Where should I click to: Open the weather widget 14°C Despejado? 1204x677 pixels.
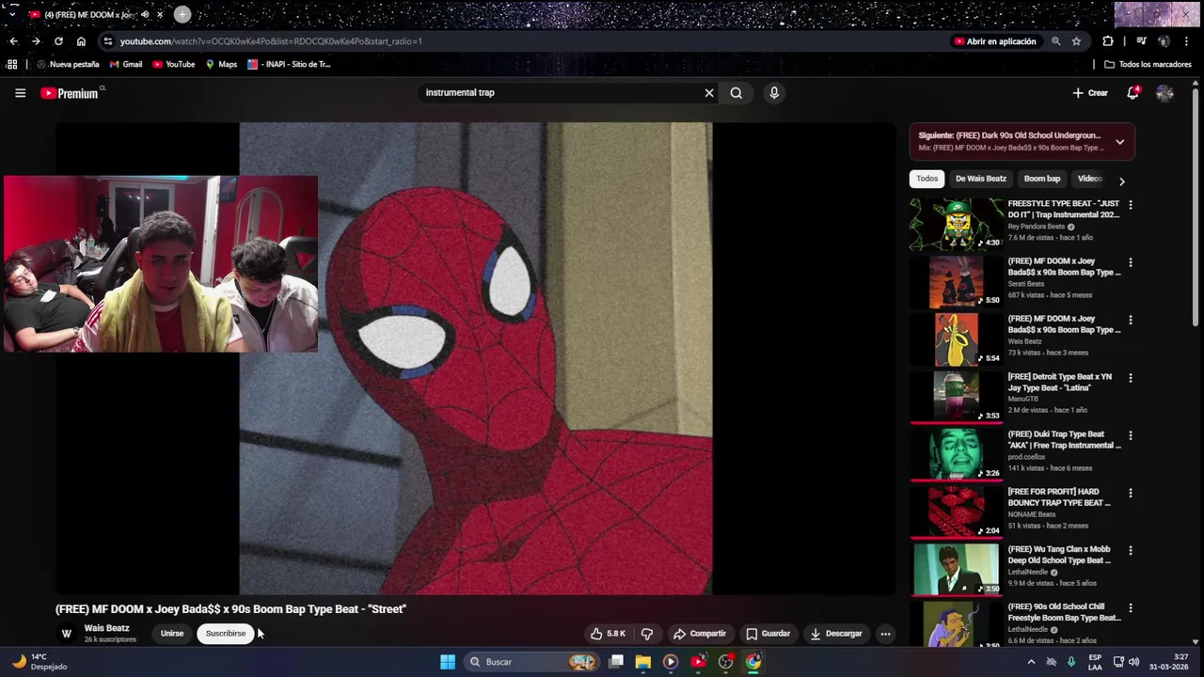click(x=40, y=662)
